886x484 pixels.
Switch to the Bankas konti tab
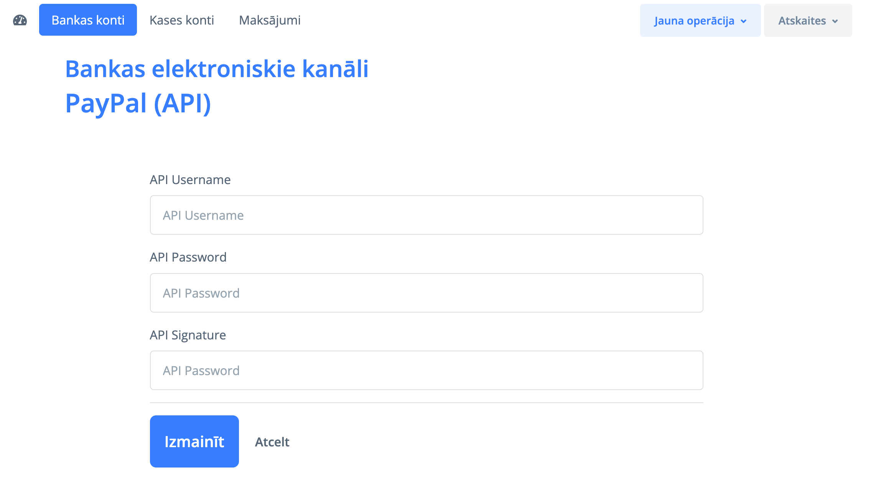point(88,20)
